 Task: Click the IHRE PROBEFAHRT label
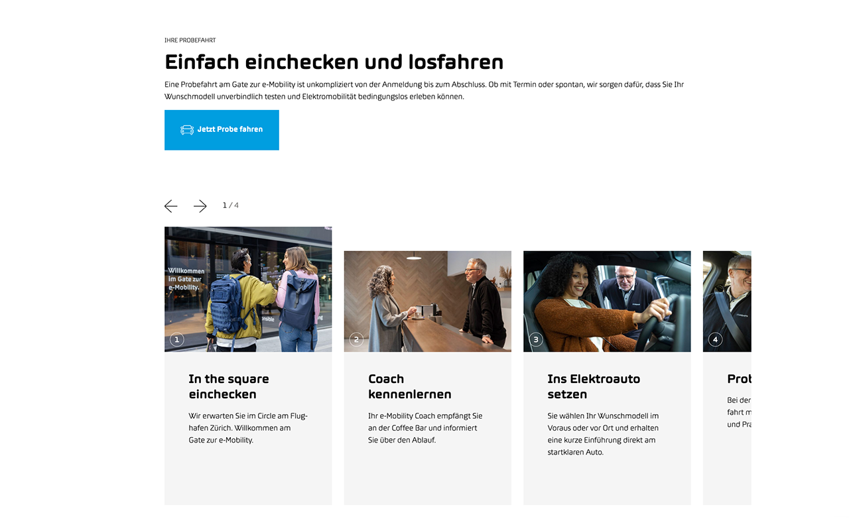pyautogui.click(x=190, y=40)
